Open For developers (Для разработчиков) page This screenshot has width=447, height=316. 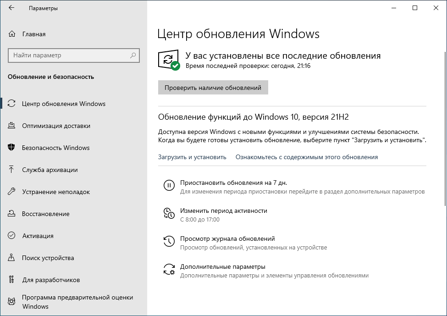51,280
